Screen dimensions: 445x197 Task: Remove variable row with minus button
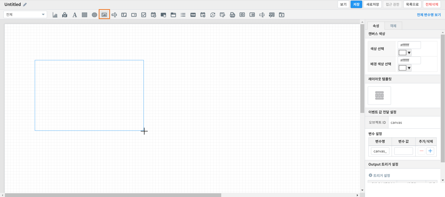coord(422,151)
